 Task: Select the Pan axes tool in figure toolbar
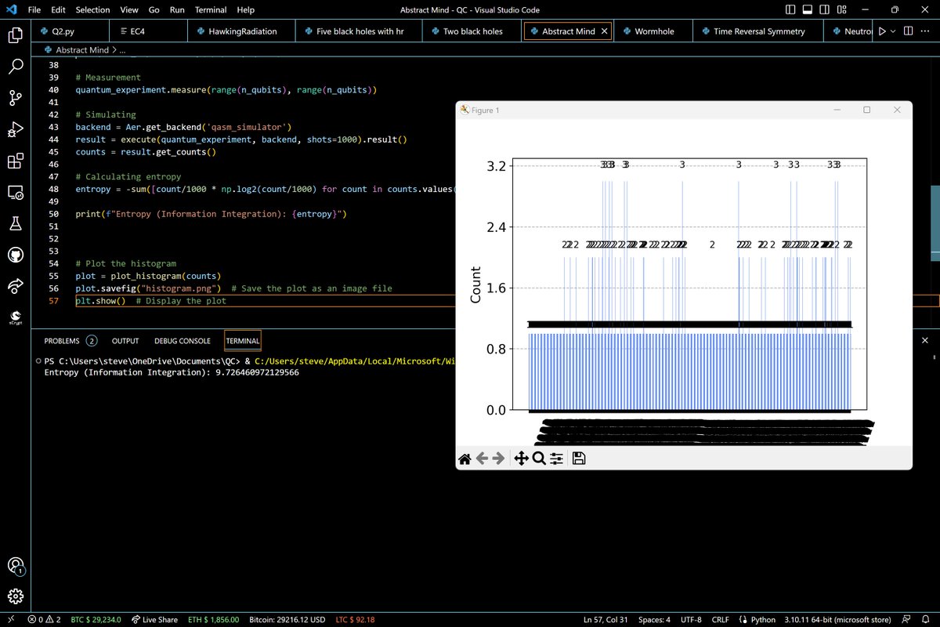coord(520,458)
